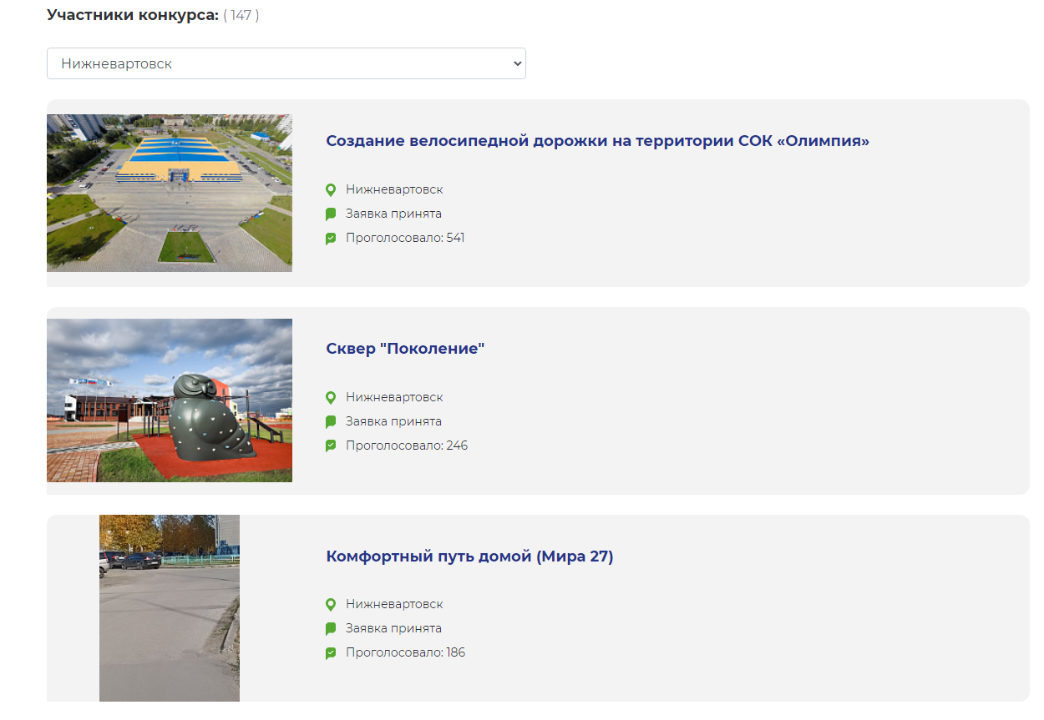The width and height of the screenshot is (1044, 720).
Task: Click Заявка принята text in the Поколение card
Action: tap(393, 421)
